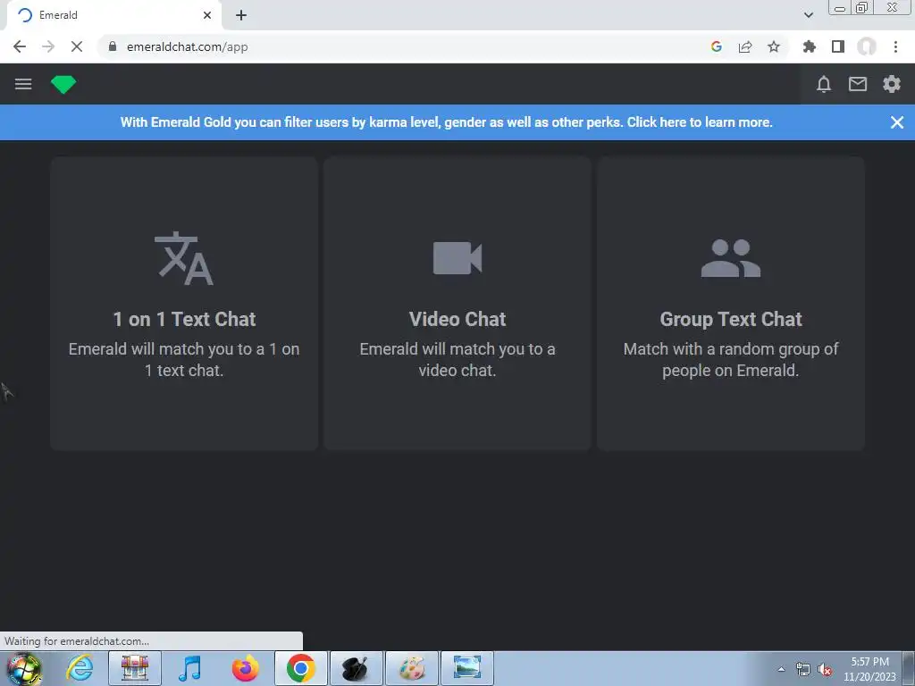Dismiss the Emerald Gold banner
915x686 pixels.
(897, 122)
